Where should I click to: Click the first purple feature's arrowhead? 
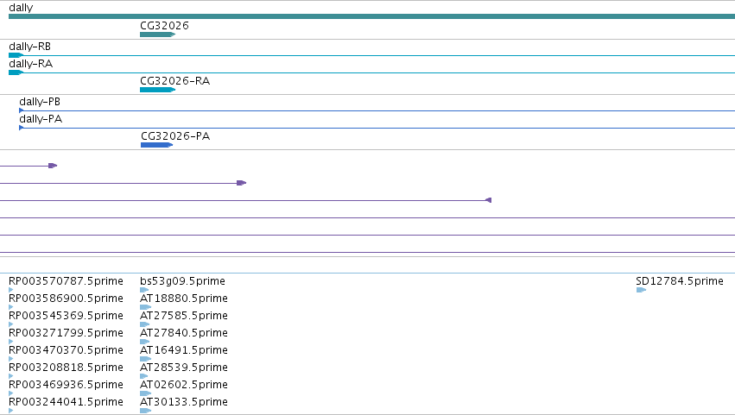(53, 166)
